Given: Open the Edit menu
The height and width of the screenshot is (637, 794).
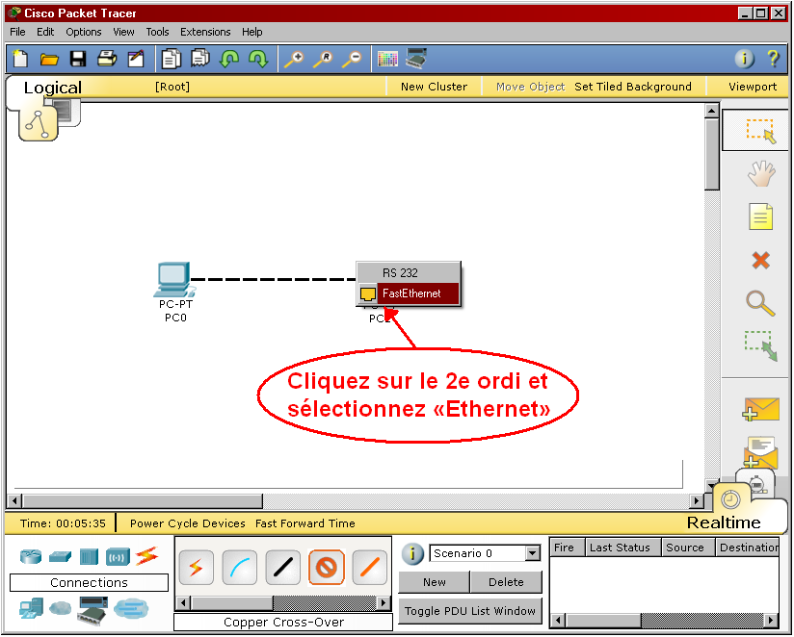Looking at the screenshot, I should coord(45,32).
